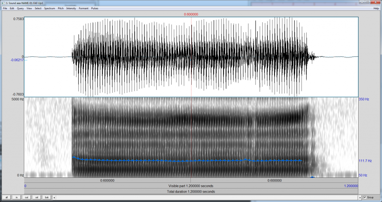The image size is (382, 202).
Task: Click the 'bak' zoom button
Action: pyautogui.click(x=47, y=198)
